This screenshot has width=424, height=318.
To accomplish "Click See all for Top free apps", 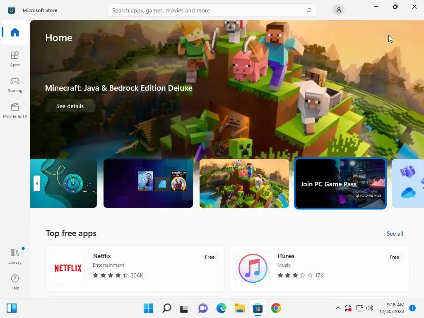I will (x=395, y=234).
